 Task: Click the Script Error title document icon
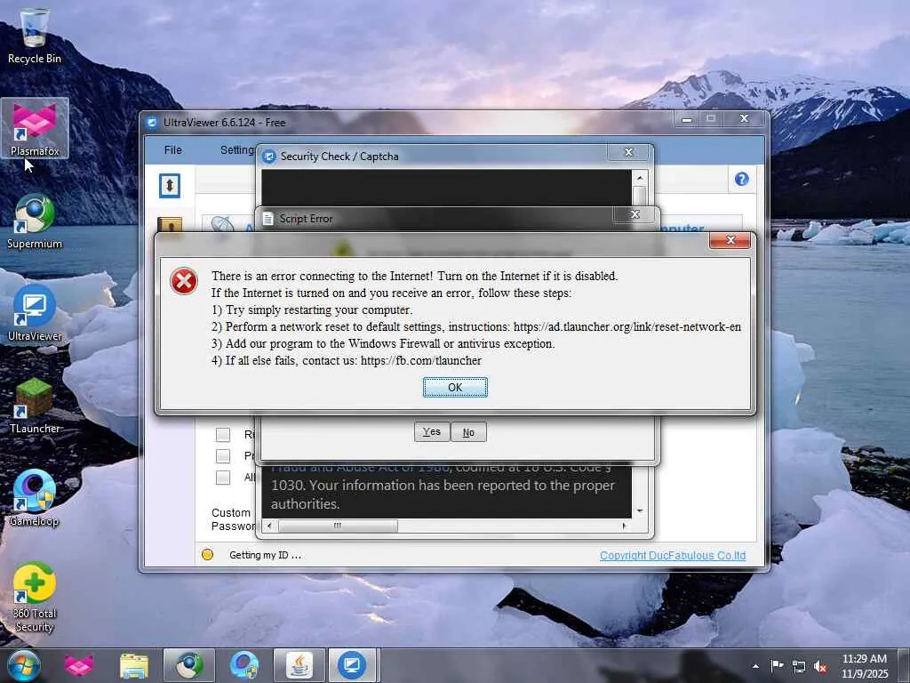(x=268, y=219)
